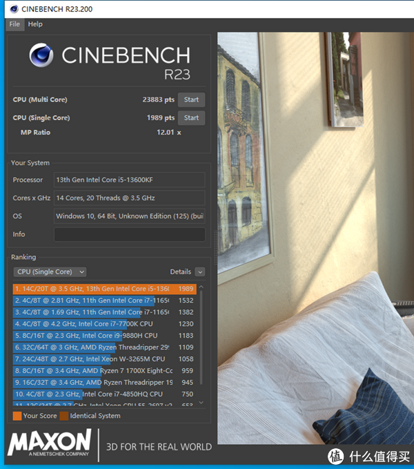
Task: Select ranking row 1 i5-136 score 1989
Action: [105, 289]
